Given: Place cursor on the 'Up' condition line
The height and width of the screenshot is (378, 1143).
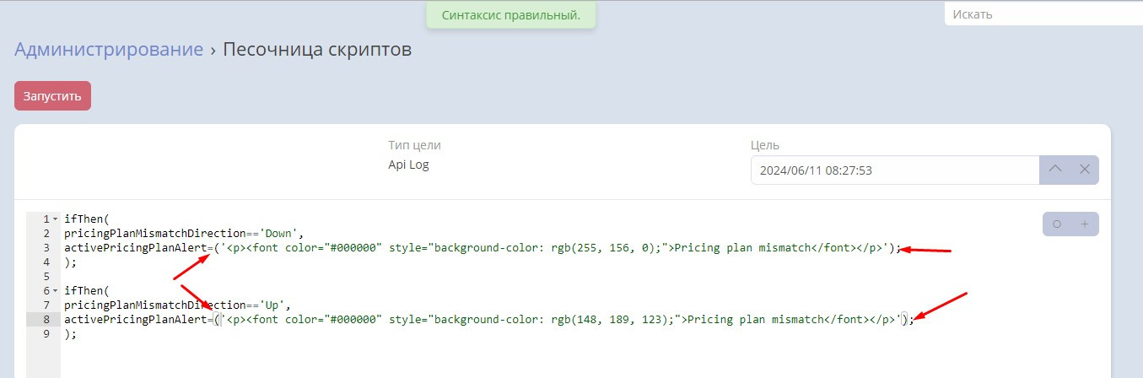Looking at the screenshot, I should [177, 305].
